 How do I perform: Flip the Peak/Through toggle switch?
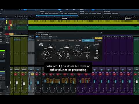(68, 55)
